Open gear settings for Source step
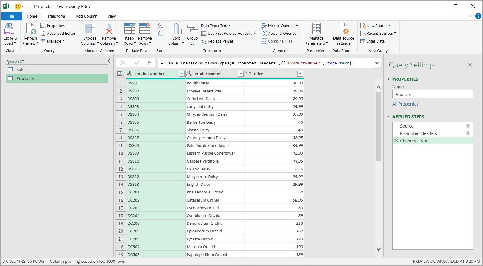Image resolution: width=483 pixels, height=266 pixels. (468, 126)
